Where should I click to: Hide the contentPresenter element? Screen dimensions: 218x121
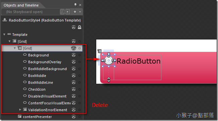click(x=73, y=117)
